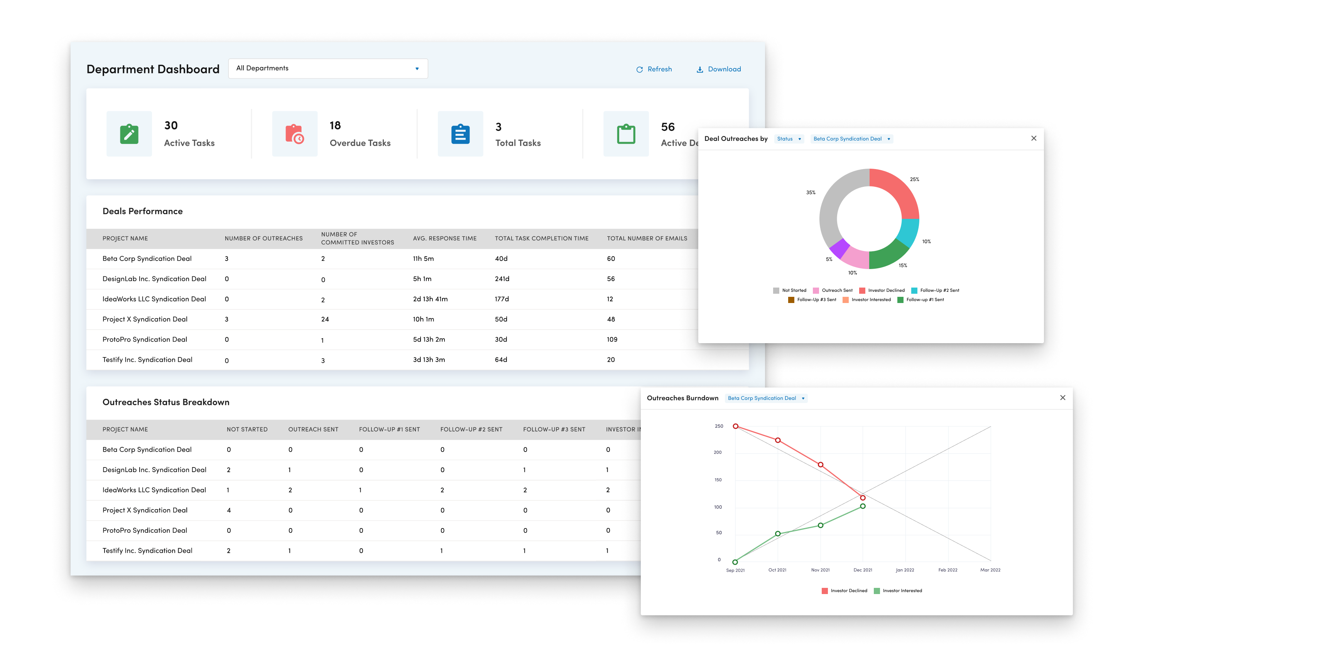Viewport: 1341px width, 645px height.
Task: Sort by Number of Outreaches column header
Action: (x=263, y=239)
